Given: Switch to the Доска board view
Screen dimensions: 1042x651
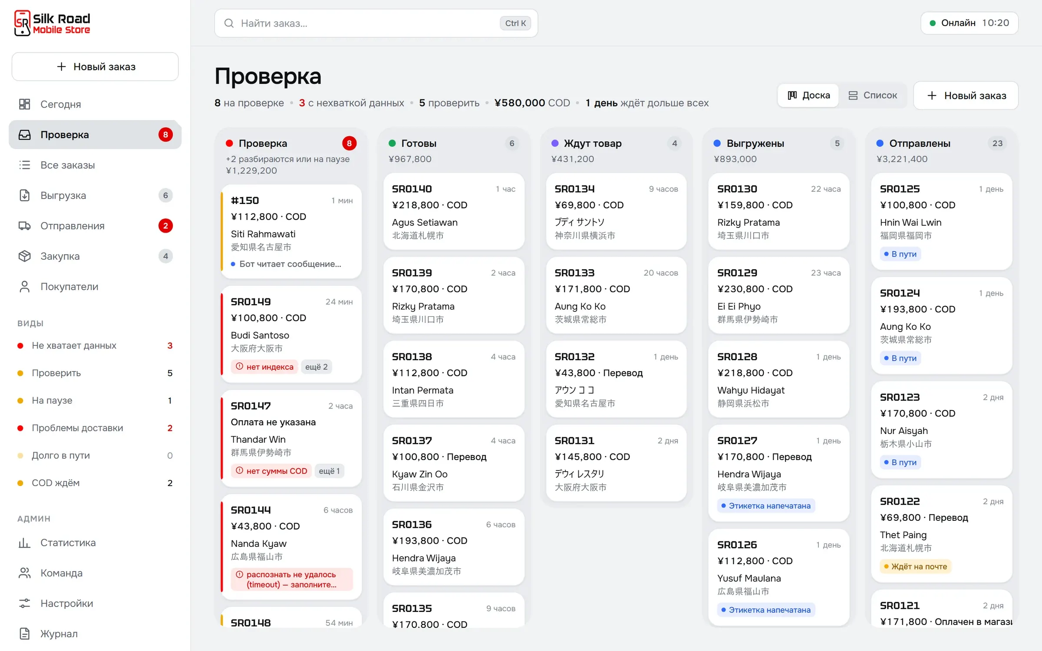Looking at the screenshot, I should [808, 95].
